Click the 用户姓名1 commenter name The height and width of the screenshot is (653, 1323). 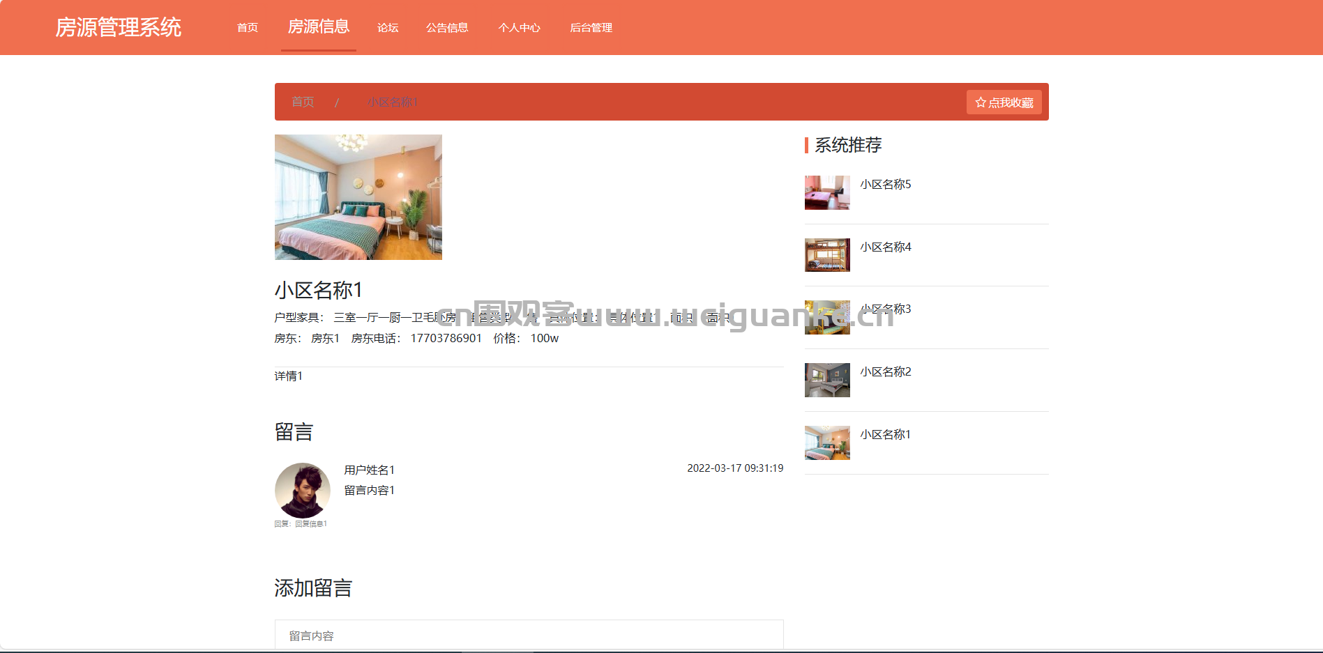pos(370,470)
